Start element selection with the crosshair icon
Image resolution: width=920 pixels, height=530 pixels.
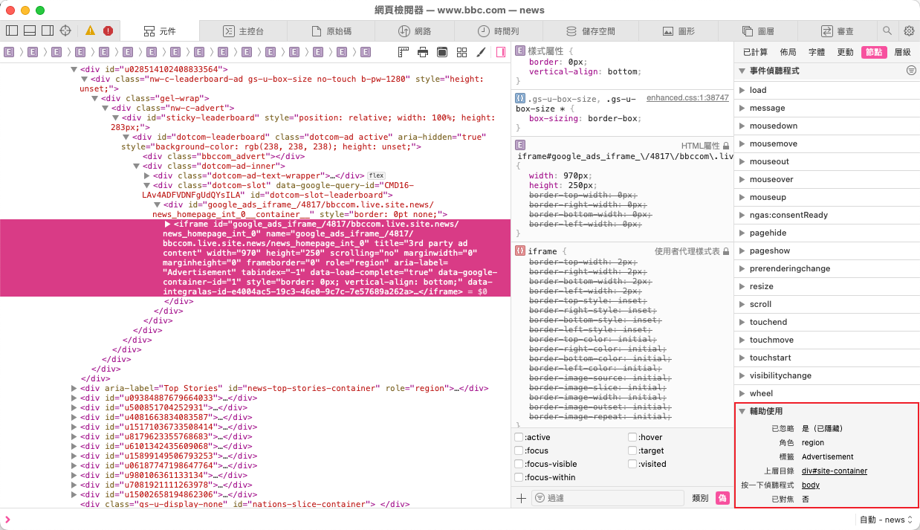click(65, 30)
